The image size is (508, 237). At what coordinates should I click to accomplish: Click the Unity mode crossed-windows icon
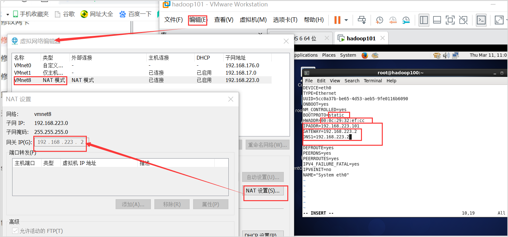463,20
